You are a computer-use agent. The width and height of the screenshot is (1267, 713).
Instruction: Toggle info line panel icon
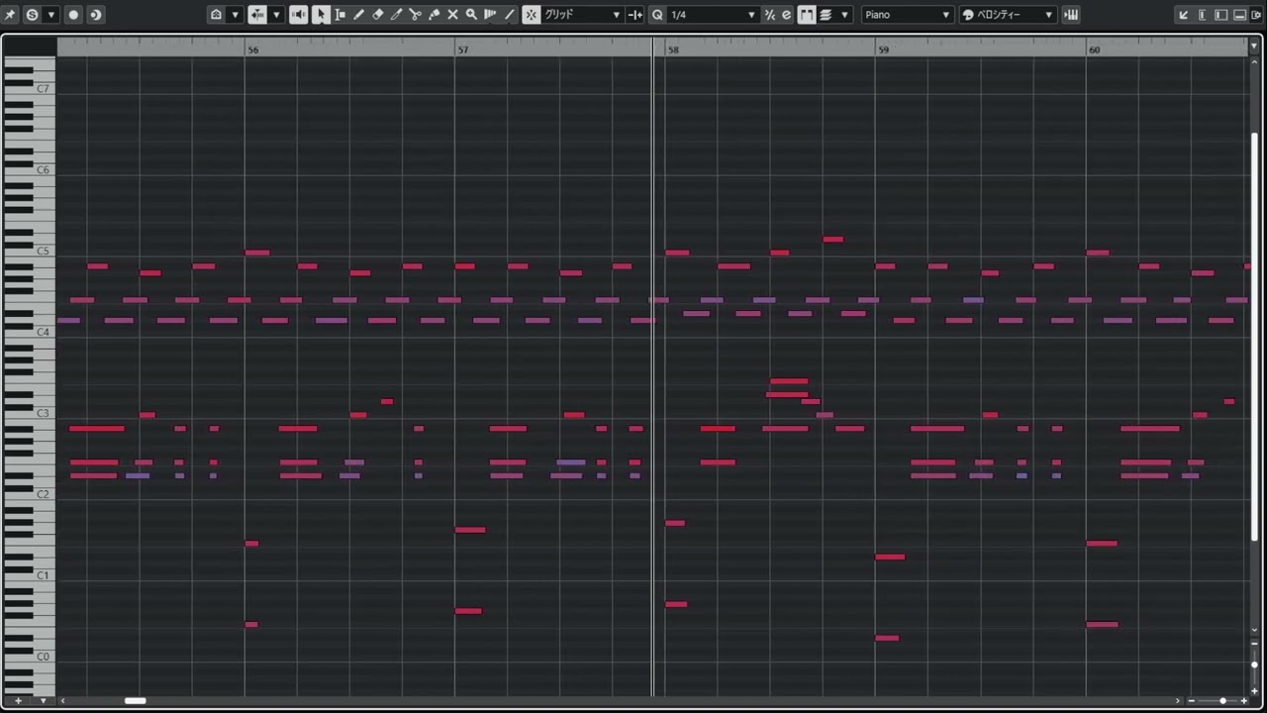1221,15
